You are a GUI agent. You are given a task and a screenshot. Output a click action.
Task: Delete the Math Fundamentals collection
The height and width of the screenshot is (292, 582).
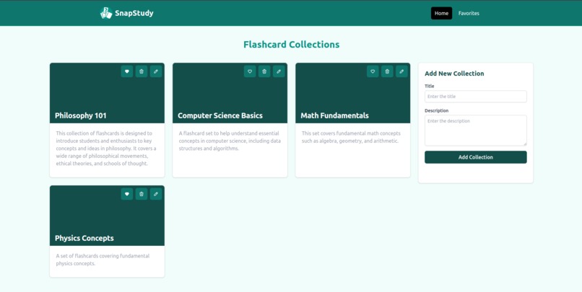(x=387, y=71)
